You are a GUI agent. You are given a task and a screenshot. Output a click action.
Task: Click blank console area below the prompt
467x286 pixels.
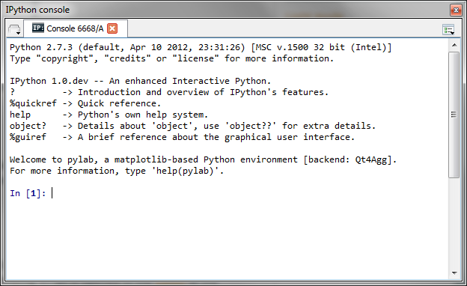226,238
